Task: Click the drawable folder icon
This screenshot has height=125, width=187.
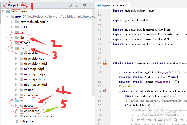Action: coord(21,53)
